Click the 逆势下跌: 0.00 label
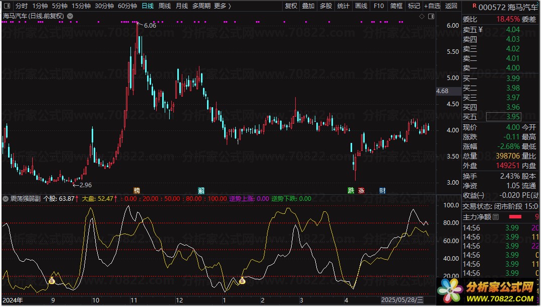Image resolution: width=542 pixels, height=307 pixels. pos(291,199)
